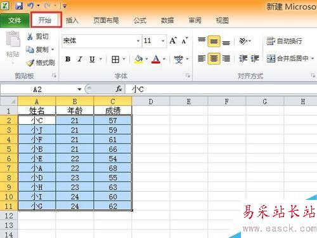
Task: Click the 粘贴 paste clipboard icon
Action: [x=13, y=39]
